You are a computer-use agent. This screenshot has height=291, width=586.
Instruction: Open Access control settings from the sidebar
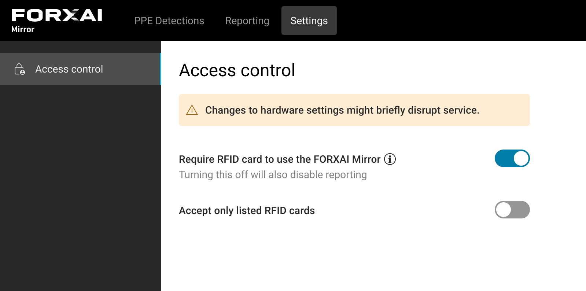coord(69,69)
